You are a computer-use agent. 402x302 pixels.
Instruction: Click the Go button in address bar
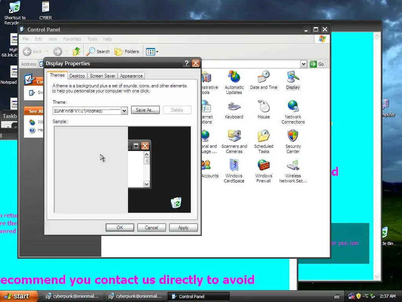(x=317, y=64)
